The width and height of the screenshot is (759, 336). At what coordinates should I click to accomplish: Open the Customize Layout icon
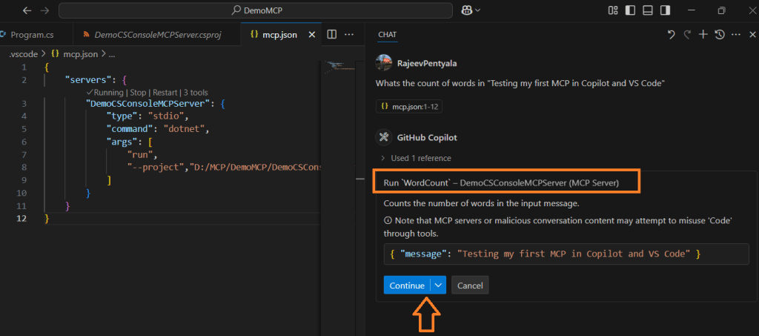pos(613,10)
